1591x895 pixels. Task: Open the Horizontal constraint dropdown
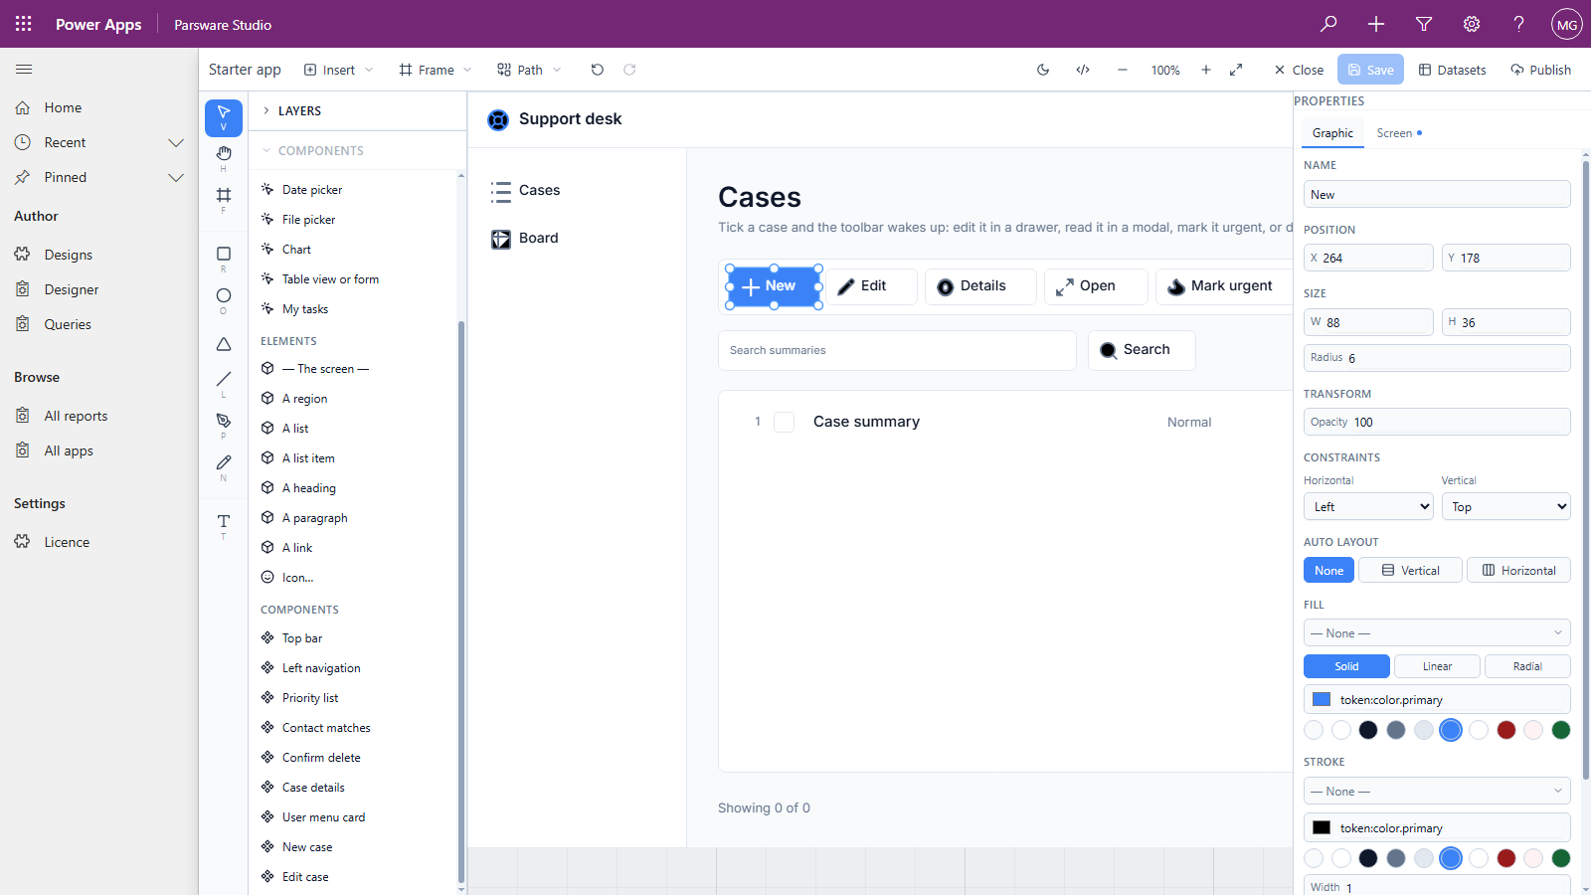(x=1368, y=506)
